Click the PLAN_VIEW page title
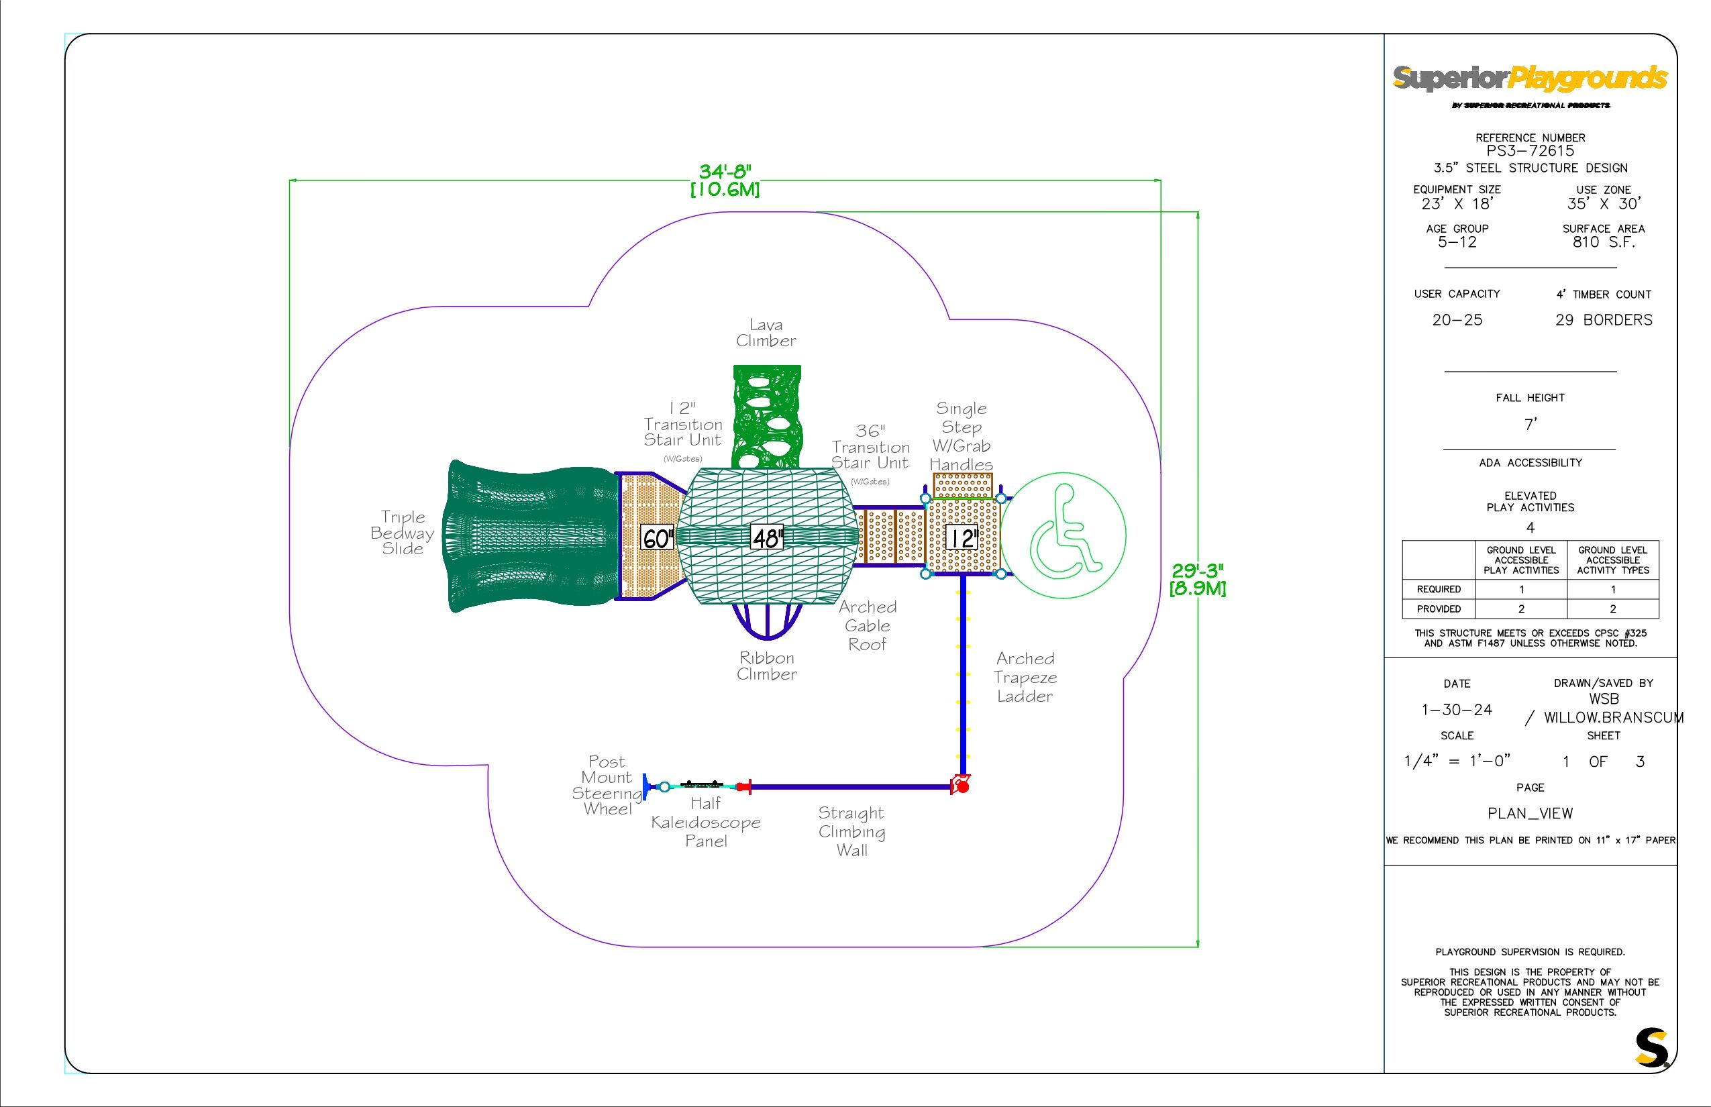The width and height of the screenshot is (1711, 1107). (1530, 814)
